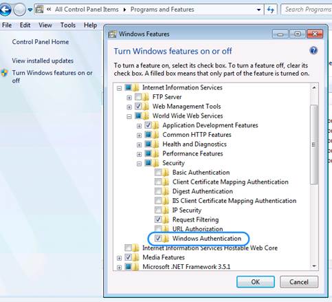Expand Microsoft .NET Framework 3.5.1 node

pos(119,268)
